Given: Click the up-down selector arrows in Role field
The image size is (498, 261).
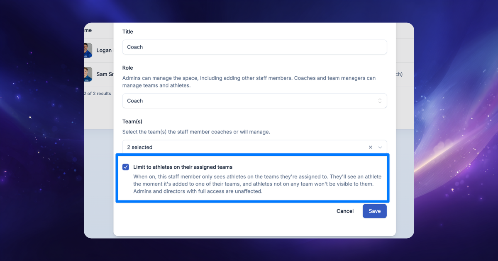Looking at the screenshot, I should click(x=380, y=101).
